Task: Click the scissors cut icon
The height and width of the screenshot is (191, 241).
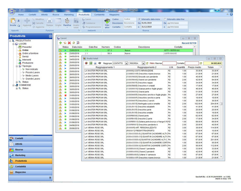Action: point(19,21)
